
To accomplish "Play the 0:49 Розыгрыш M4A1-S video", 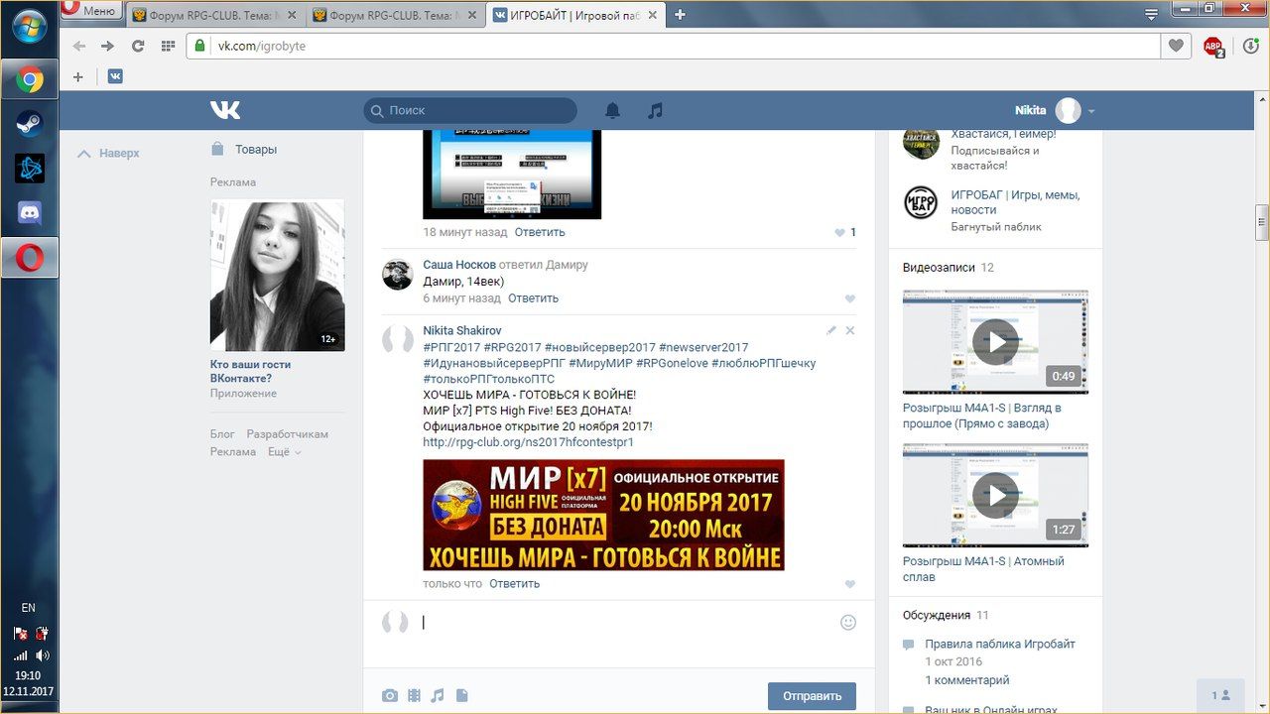I will coord(994,342).
